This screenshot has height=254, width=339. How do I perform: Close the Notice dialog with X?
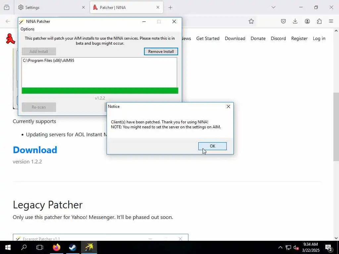(228, 106)
